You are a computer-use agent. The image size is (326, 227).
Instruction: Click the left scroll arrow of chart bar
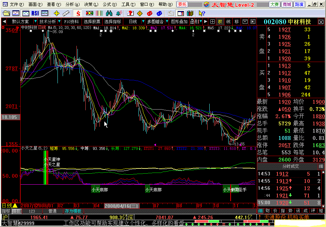(x=4, y=21)
